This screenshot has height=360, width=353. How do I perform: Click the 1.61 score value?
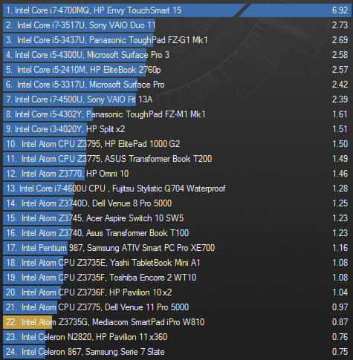340,114
